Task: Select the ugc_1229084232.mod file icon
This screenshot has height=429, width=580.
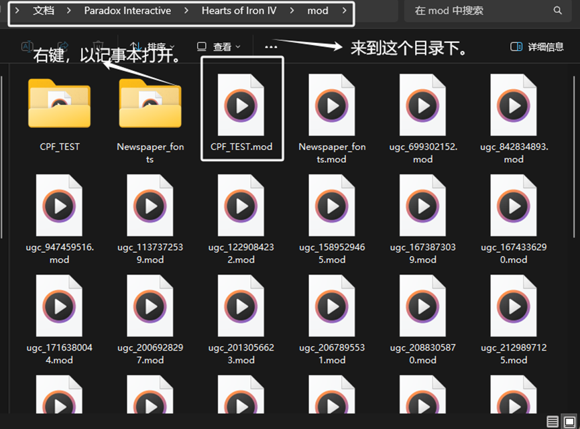Action: coord(241,205)
